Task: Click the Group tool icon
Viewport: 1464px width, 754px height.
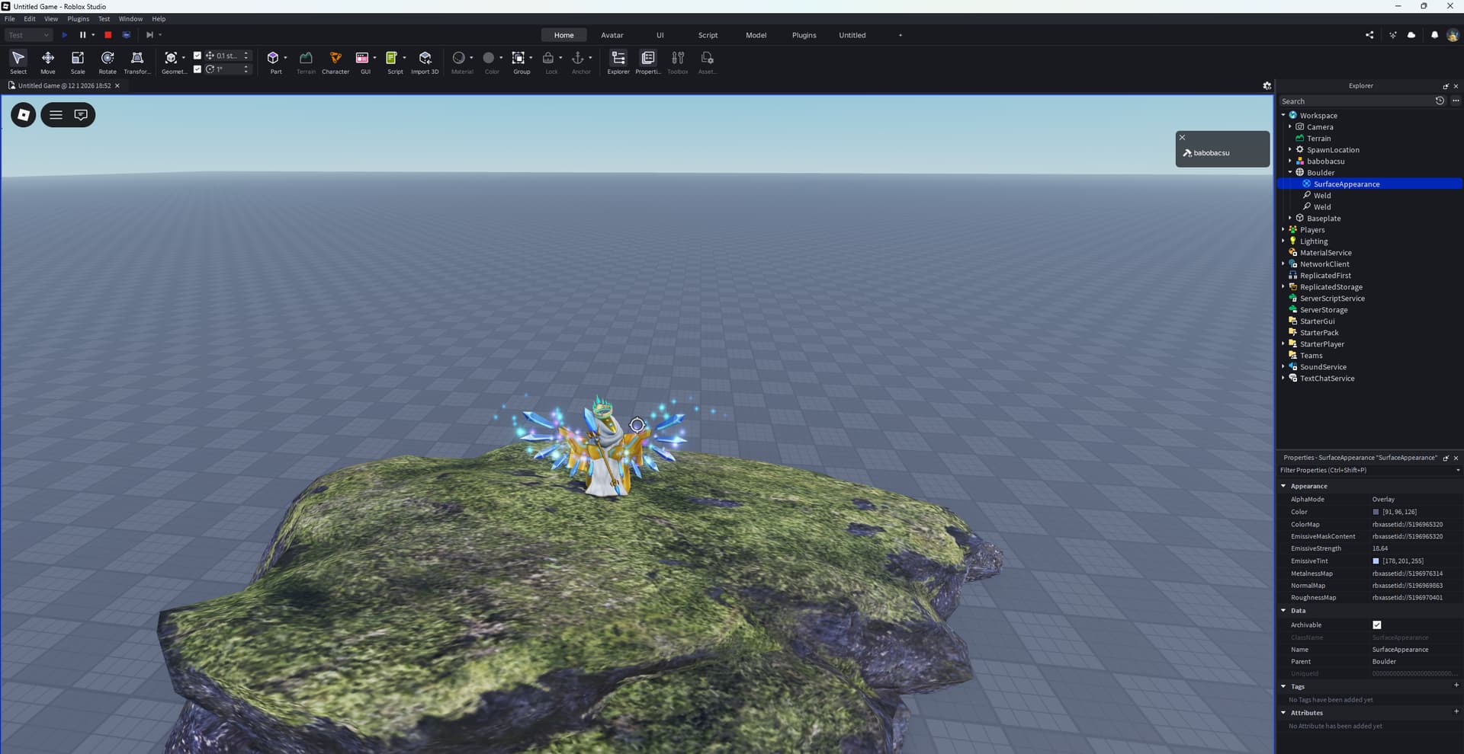Action: (518, 58)
